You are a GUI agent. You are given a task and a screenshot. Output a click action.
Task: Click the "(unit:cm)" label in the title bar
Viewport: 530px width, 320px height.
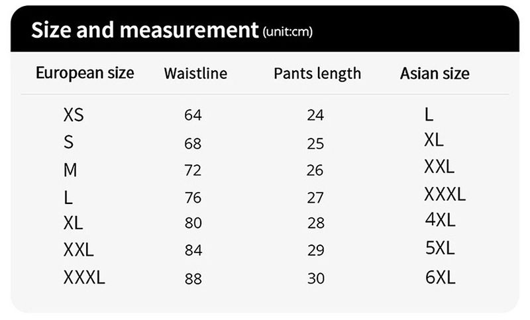click(288, 32)
